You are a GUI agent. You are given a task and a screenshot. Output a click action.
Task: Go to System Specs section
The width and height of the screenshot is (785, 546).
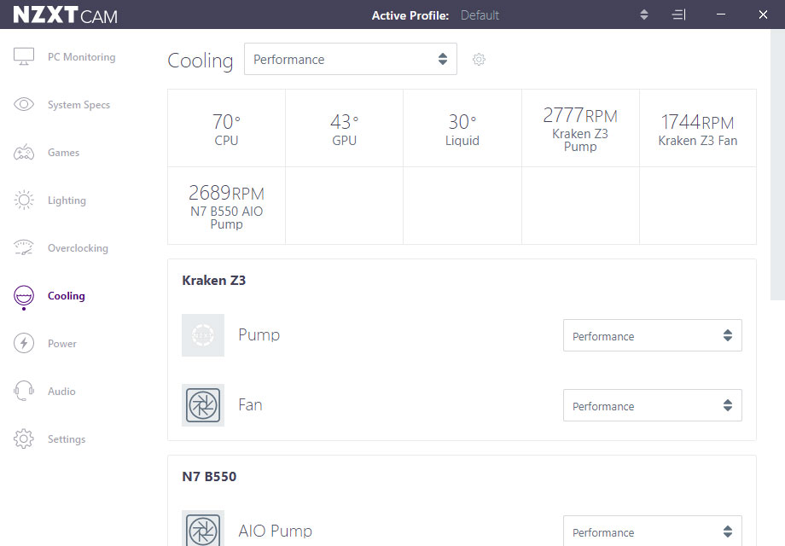(x=78, y=105)
